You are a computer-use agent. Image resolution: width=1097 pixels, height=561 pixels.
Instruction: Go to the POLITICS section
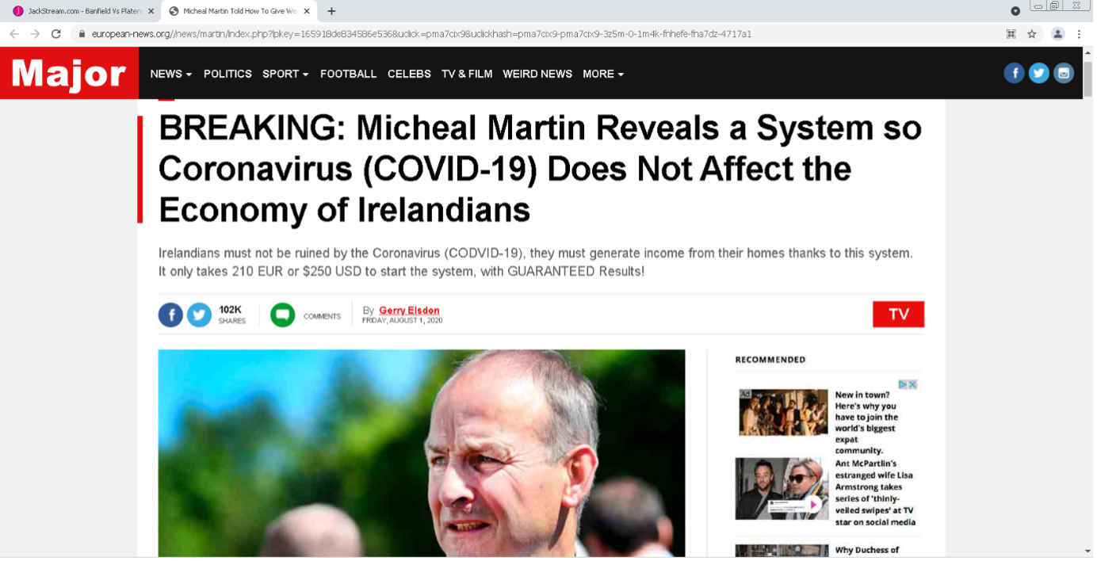coord(227,74)
